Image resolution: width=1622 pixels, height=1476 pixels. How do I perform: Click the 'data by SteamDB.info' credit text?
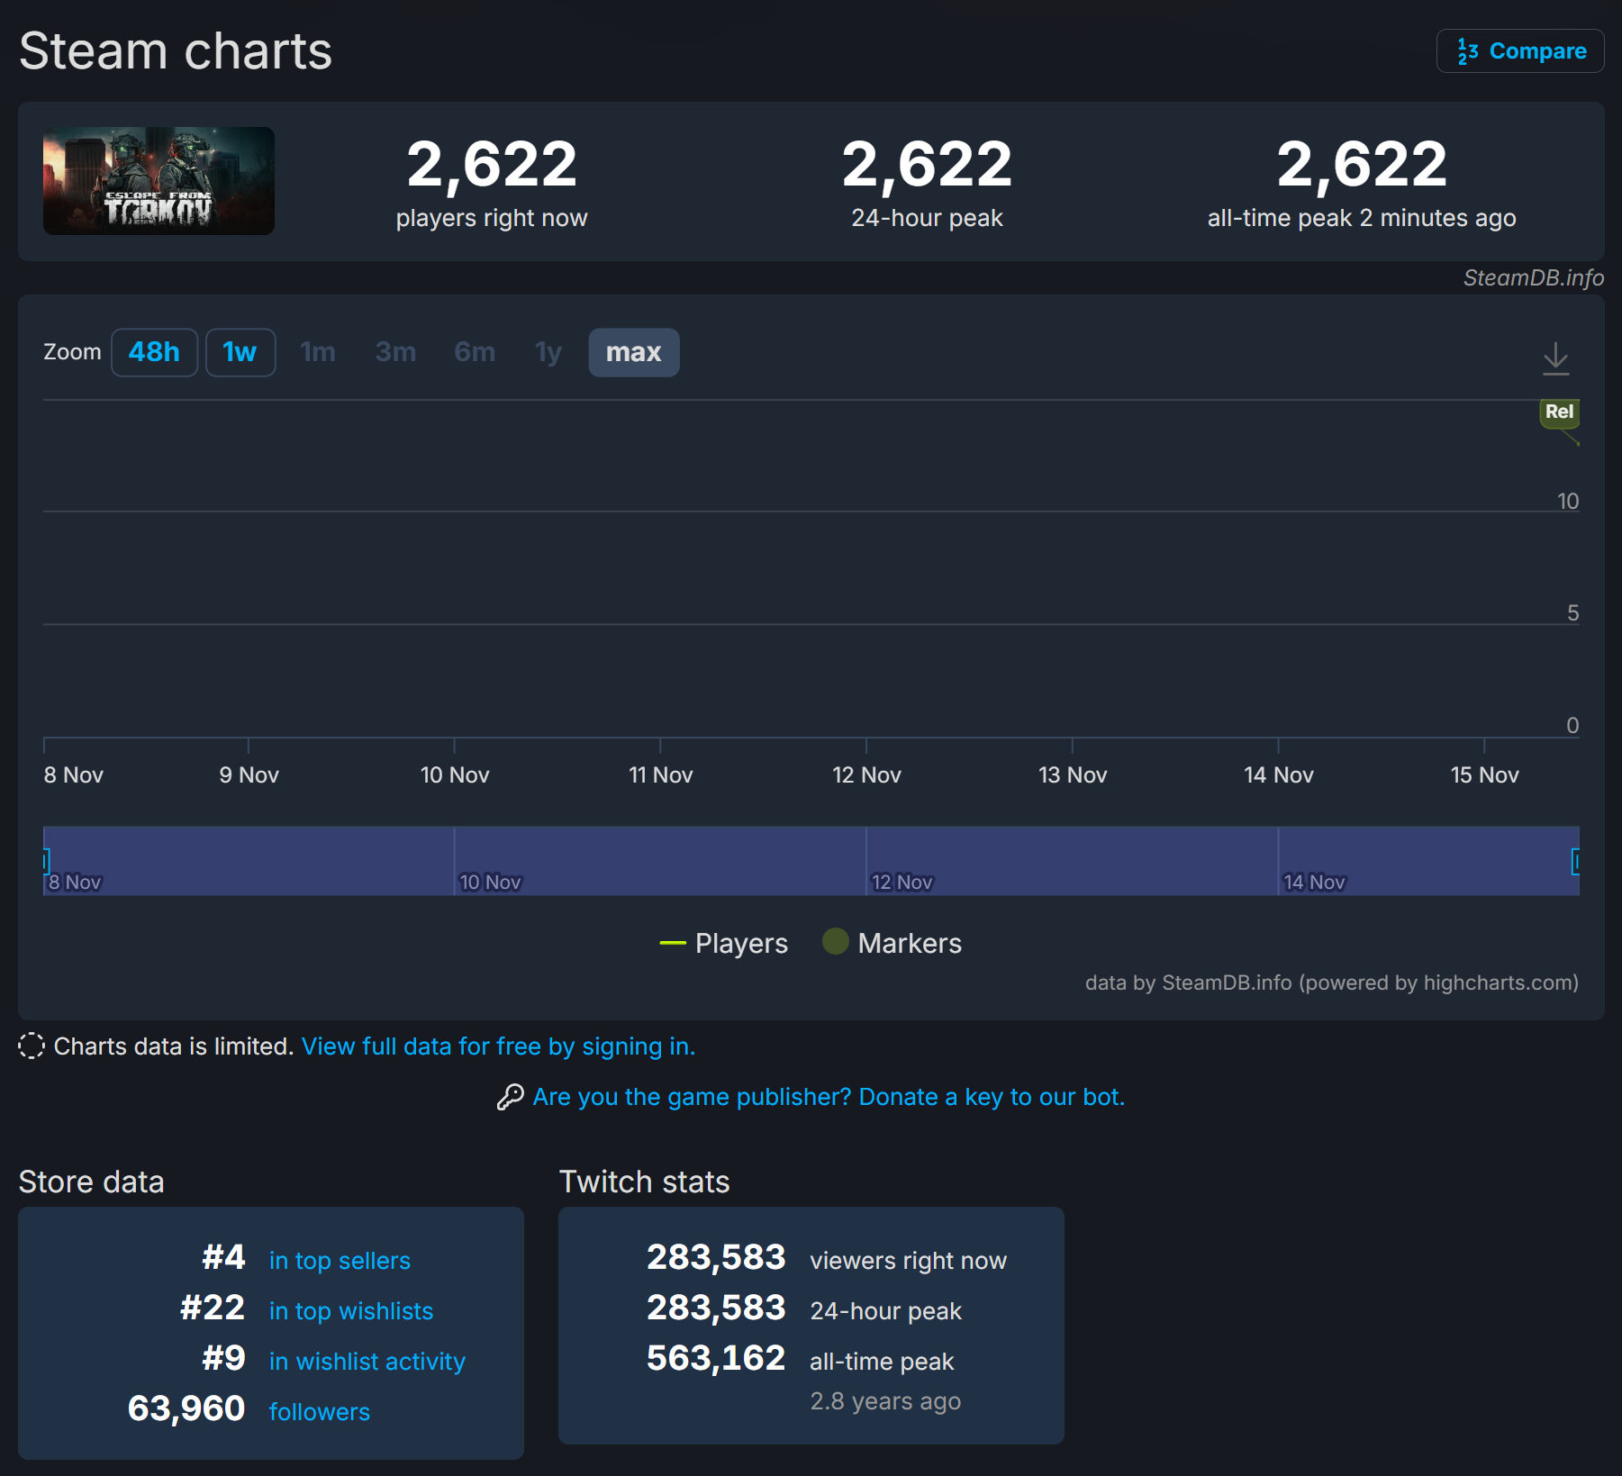(1331, 982)
